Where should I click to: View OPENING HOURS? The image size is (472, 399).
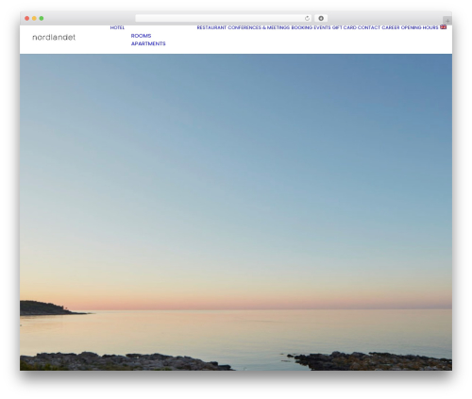[419, 27]
